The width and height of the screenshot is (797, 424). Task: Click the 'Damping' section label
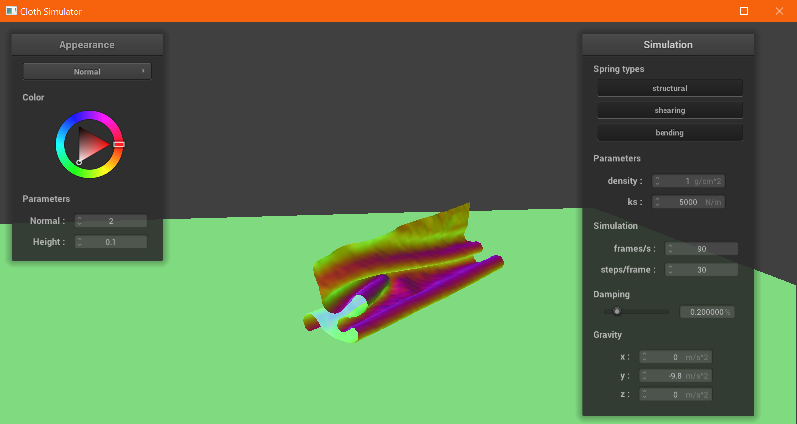pyautogui.click(x=611, y=294)
